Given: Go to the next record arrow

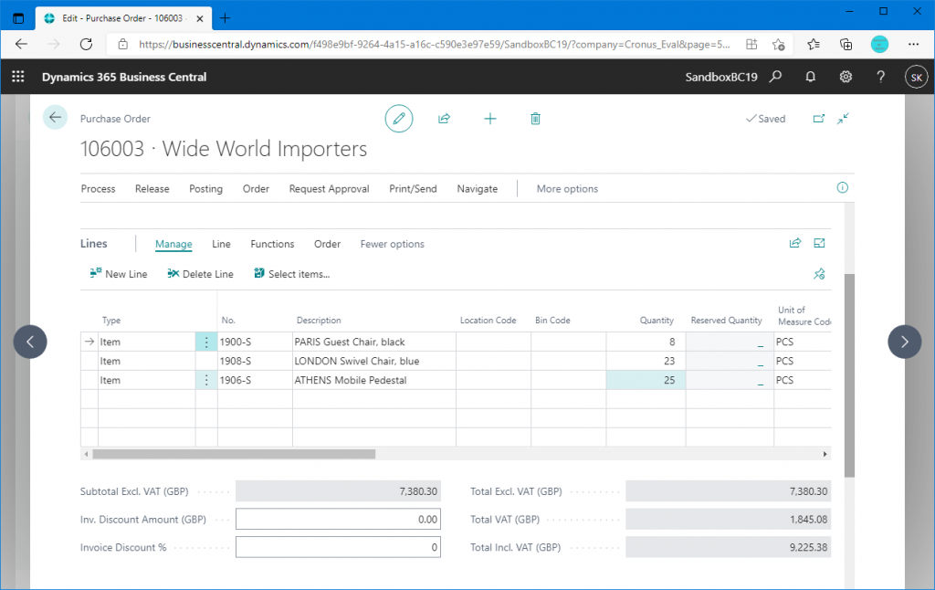Looking at the screenshot, I should point(905,342).
